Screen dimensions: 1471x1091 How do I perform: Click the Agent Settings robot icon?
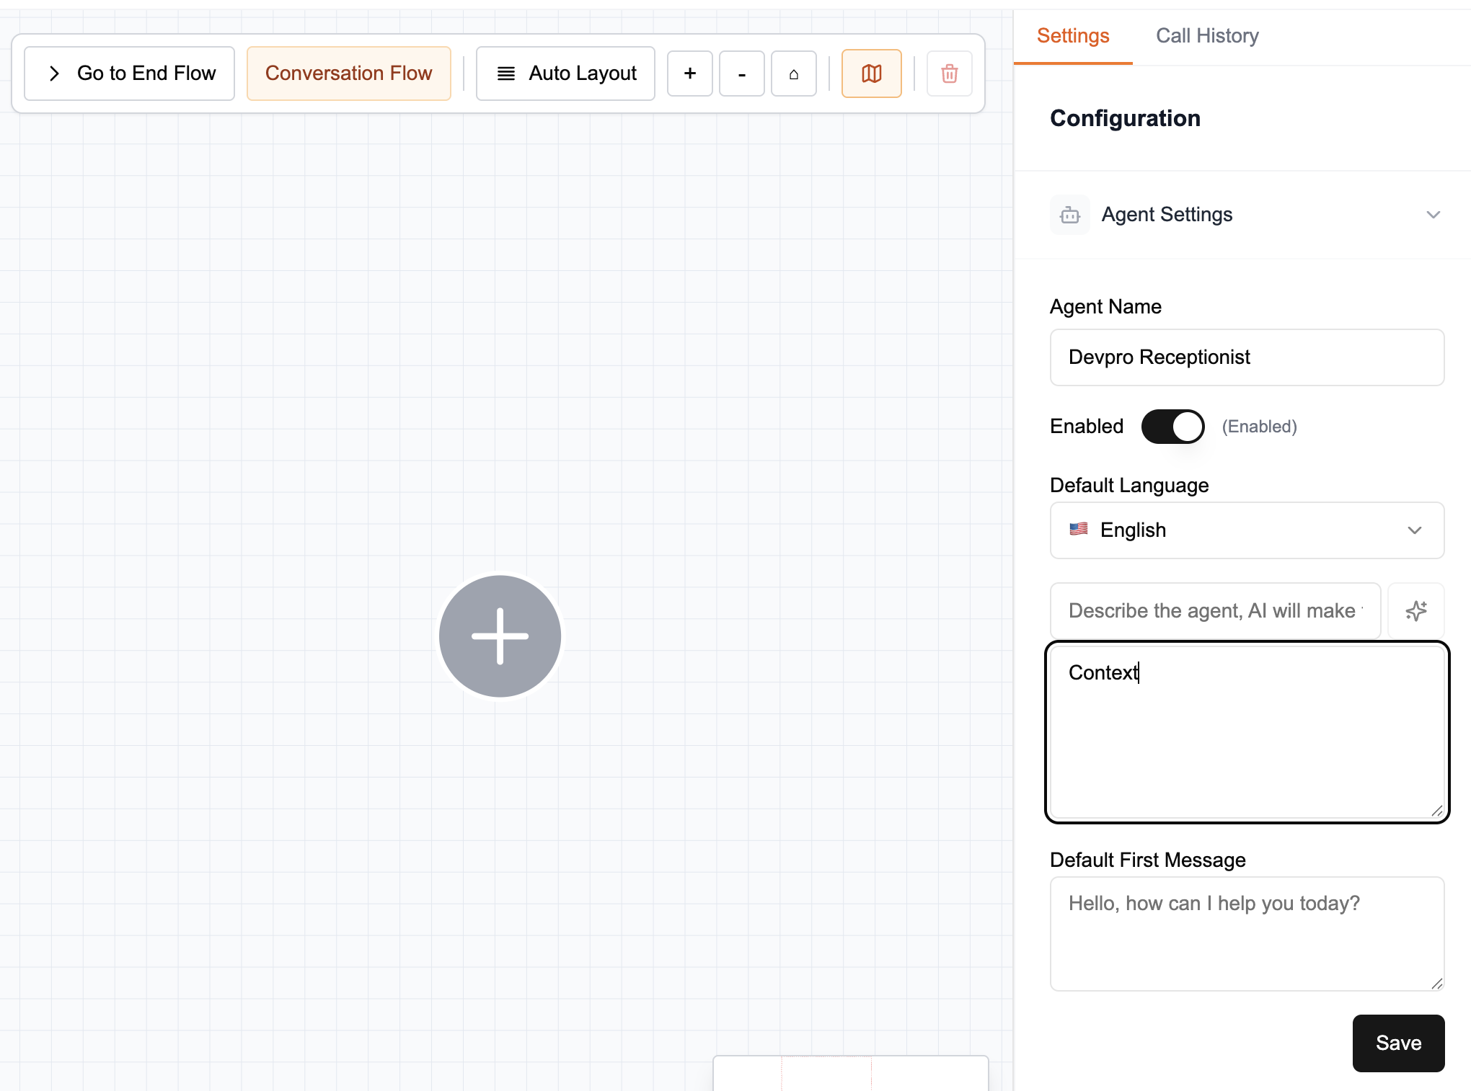tap(1069, 215)
